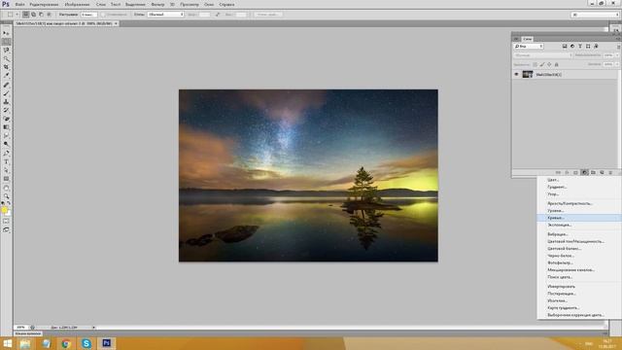The width and height of the screenshot is (622, 350).
Task: Open the status bar info arrow
Action: coord(94,328)
